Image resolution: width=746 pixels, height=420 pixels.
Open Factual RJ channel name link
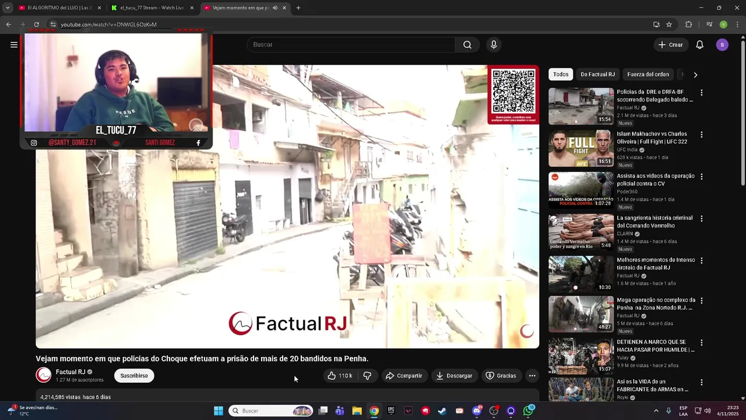click(x=71, y=372)
